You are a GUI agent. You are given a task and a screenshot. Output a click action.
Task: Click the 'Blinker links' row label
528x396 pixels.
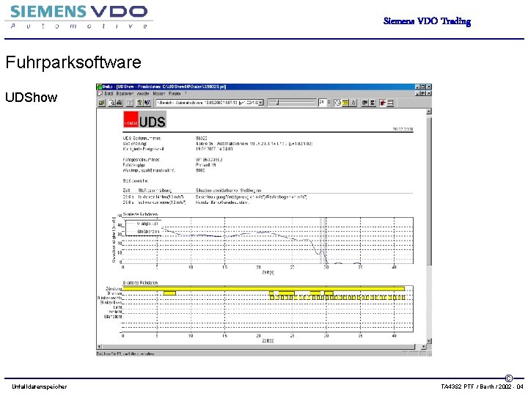point(111,303)
